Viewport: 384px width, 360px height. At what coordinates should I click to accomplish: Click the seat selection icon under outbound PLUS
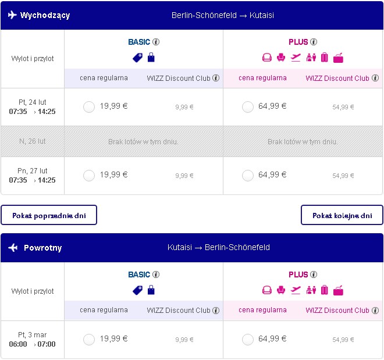[x=281, y=58]
